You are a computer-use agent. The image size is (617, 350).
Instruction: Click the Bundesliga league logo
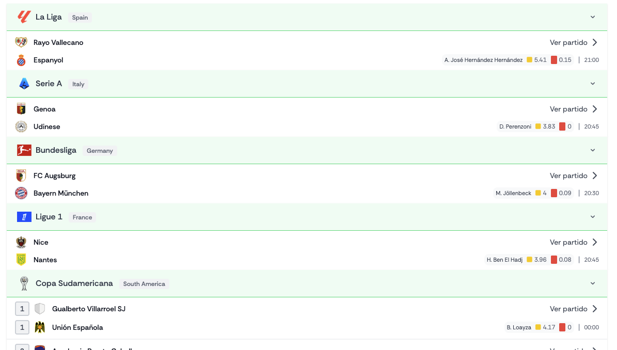[24, 150]
